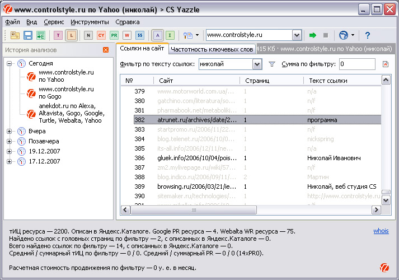Toggle the N toolbar button
Screen dimensions: 399x280
coord(88,35)
